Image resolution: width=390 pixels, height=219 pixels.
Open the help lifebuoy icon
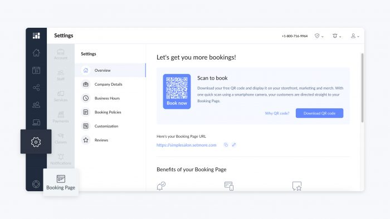coord(36,184)
